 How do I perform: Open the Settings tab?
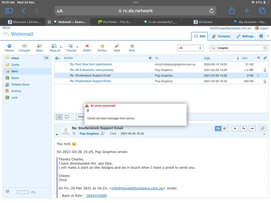pos(245,36)
